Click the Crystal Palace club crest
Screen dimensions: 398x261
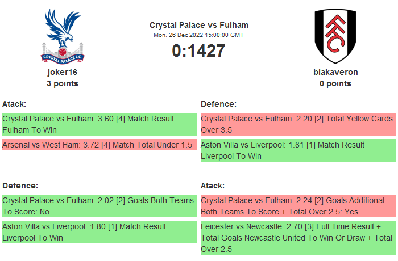point(63,35)
